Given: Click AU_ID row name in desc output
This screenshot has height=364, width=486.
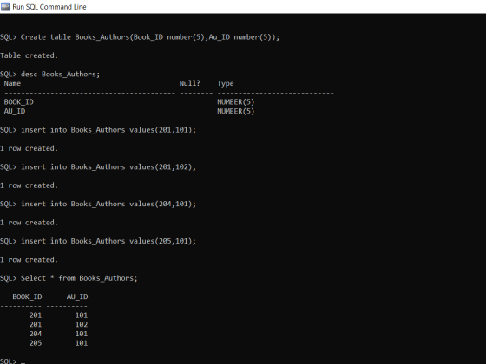Looking at the screenshot, I should pos(15,111).
